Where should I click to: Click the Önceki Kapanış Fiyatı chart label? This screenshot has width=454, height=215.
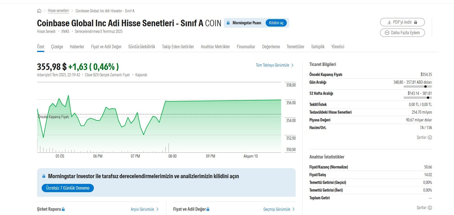tap(54, 117)
